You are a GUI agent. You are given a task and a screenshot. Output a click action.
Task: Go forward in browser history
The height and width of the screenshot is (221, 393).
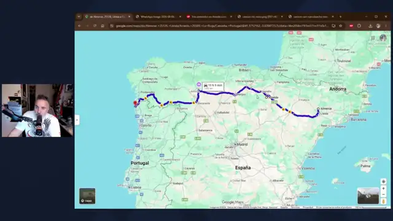(x=87, y=26)
